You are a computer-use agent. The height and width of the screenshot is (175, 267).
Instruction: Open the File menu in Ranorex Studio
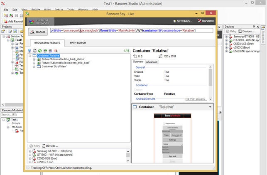point(6,10)
